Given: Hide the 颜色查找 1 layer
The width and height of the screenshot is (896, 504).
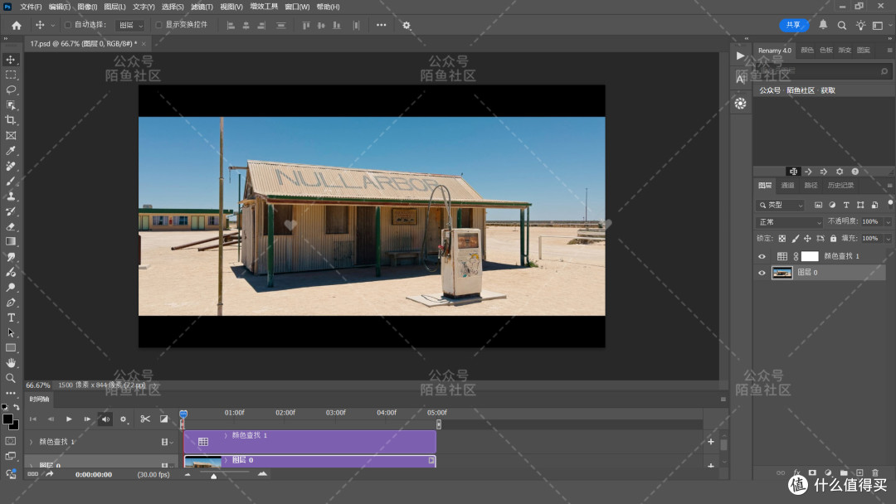Looking at the screenshot, I should (x=762, y=256).
